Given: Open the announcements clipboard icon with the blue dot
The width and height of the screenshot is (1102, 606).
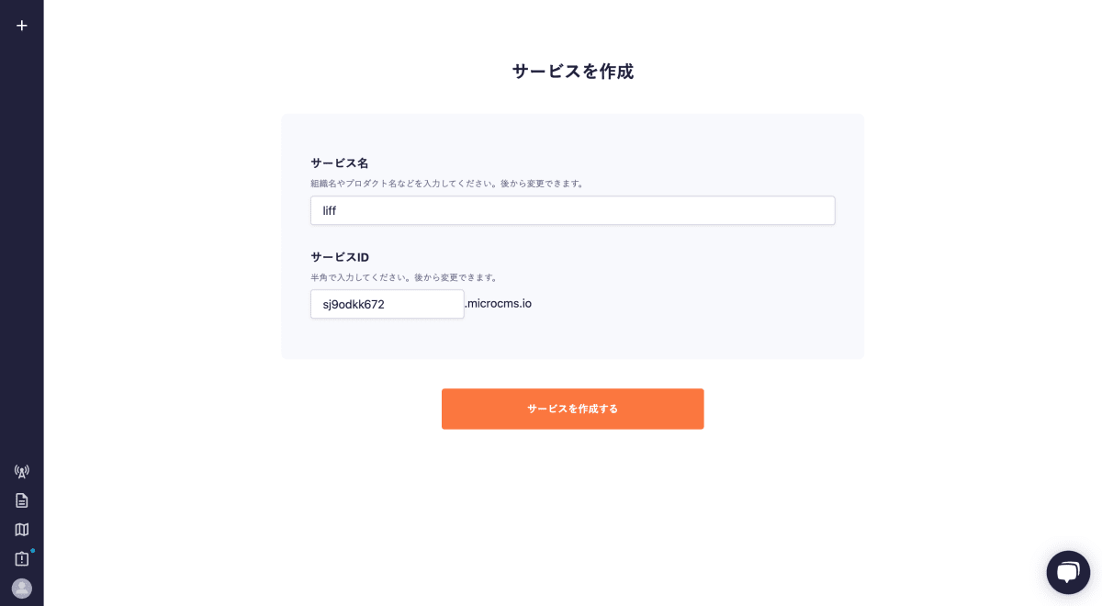Looking at the screenshot, I should [x=22, y=558].
